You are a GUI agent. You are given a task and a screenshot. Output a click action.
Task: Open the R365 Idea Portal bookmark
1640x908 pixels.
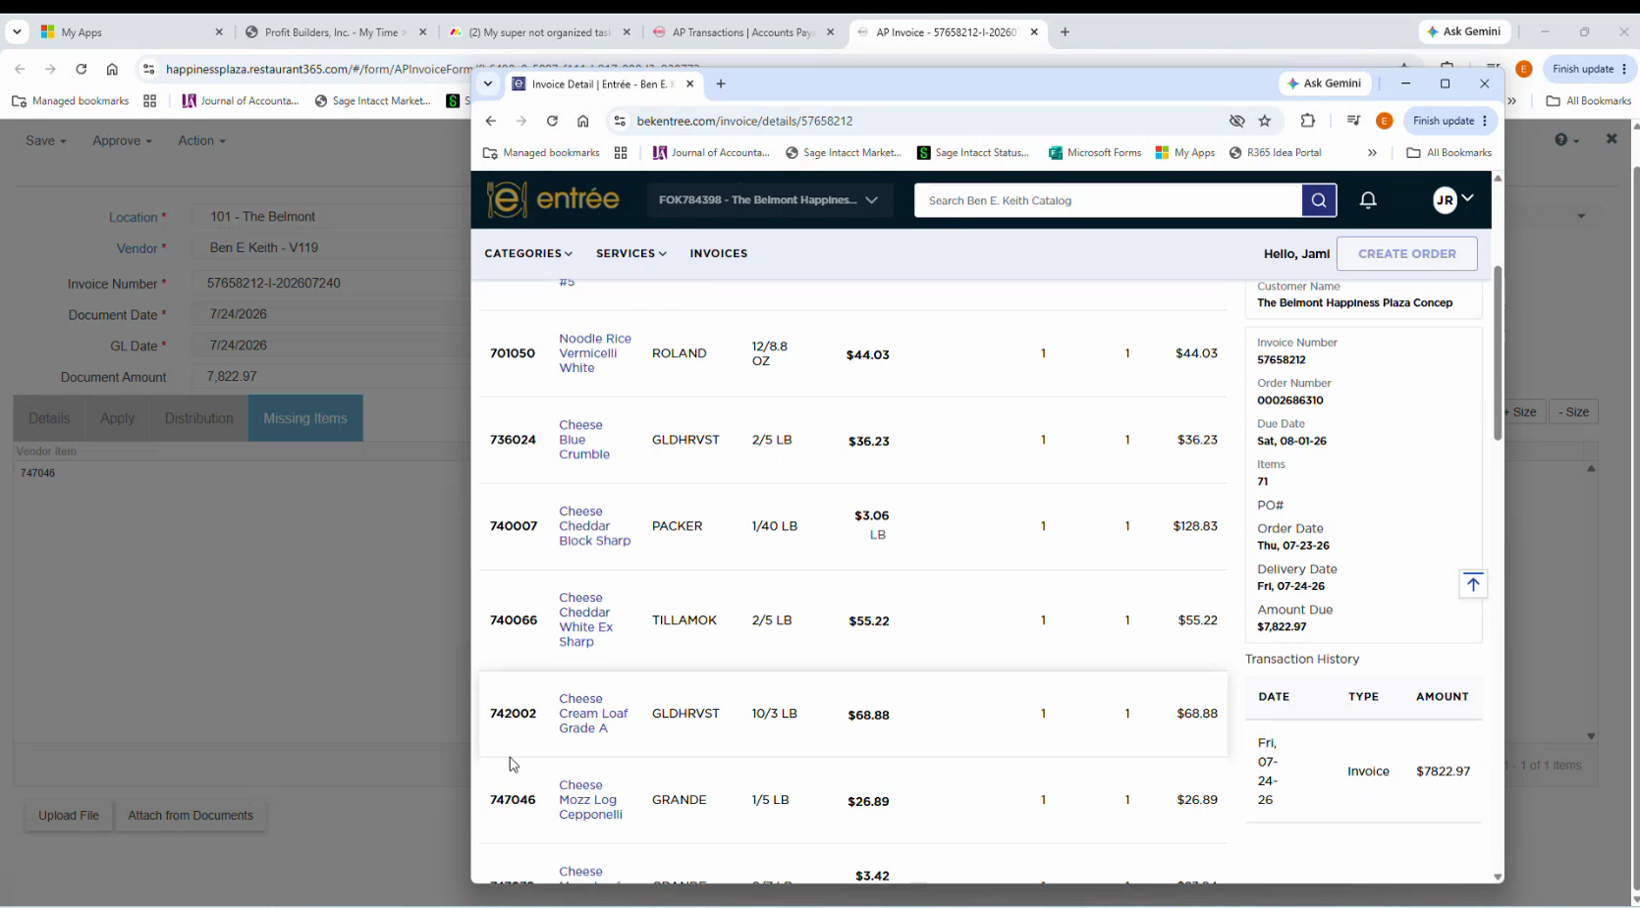1275,153
